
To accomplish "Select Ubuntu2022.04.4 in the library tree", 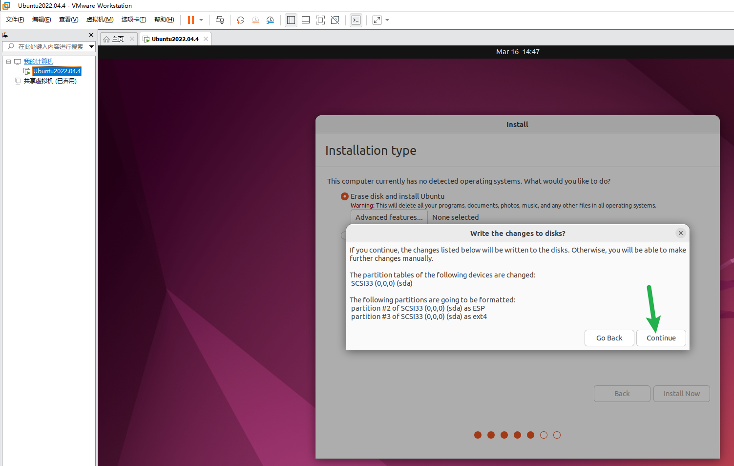I will 57,71.
